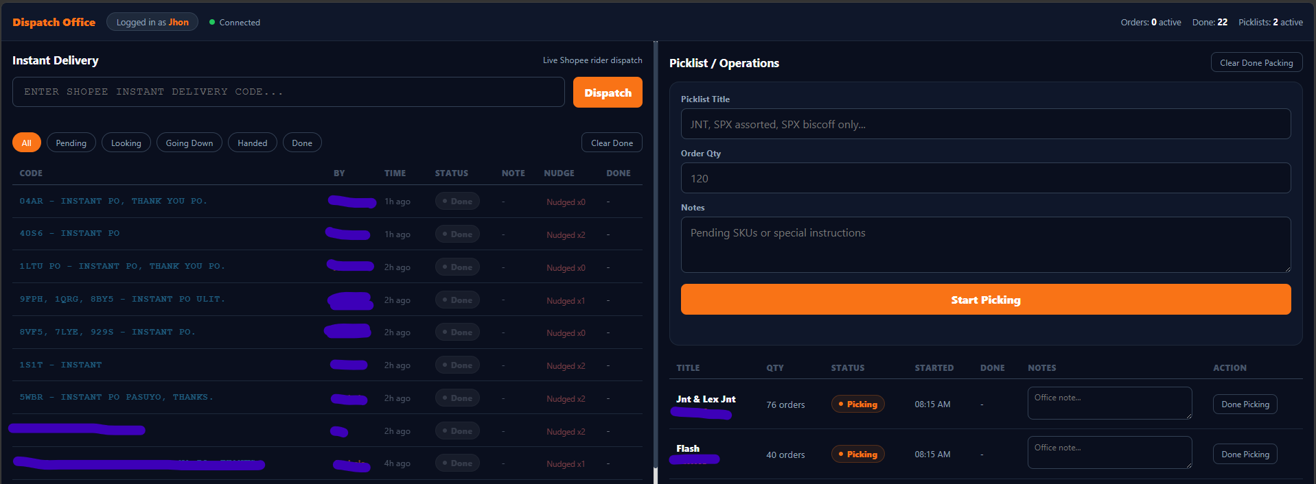Viewport: 1316px width, 484px height.
Task: Click the Clear Done button
Action: (612, 143)
